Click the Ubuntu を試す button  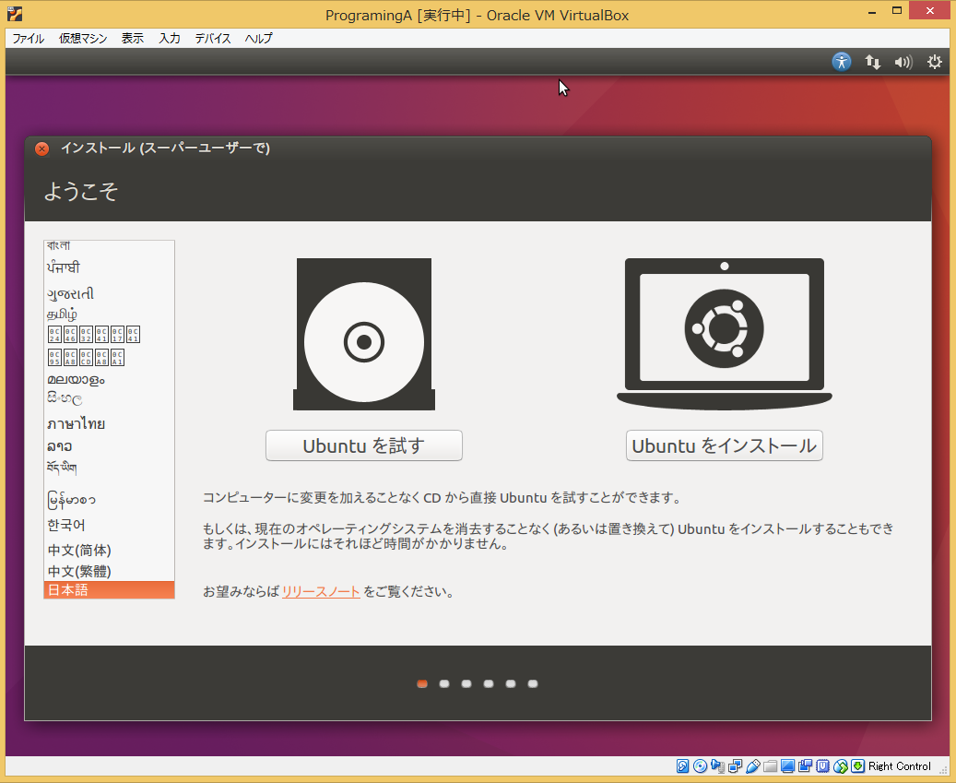(x=363, y=445)
